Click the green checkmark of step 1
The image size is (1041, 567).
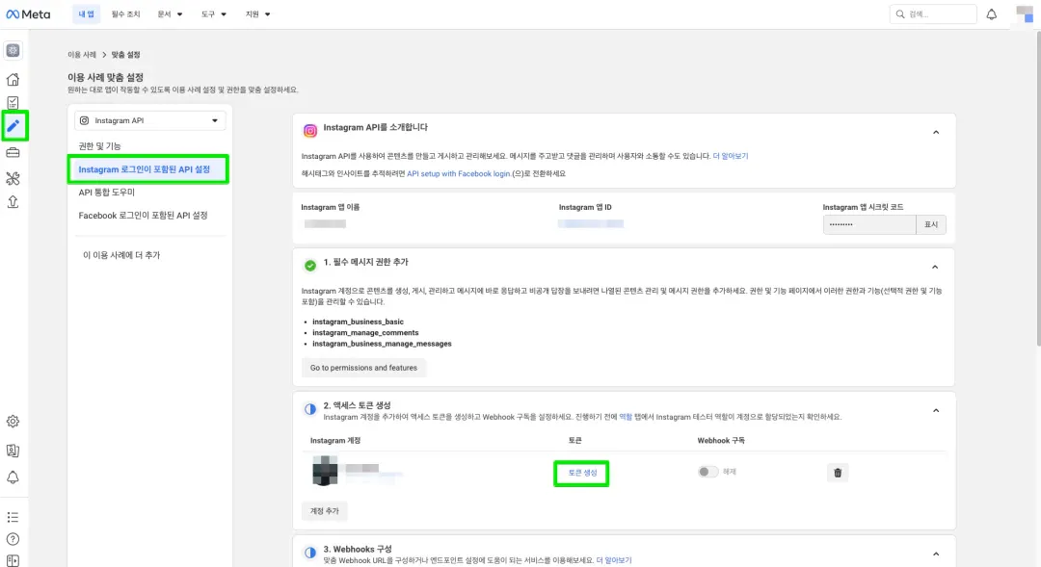click(x=310, y=266)
